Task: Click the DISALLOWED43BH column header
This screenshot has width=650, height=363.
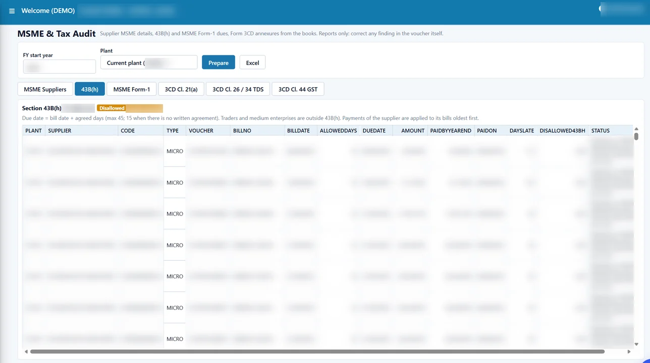Action: tap(563, 130)
